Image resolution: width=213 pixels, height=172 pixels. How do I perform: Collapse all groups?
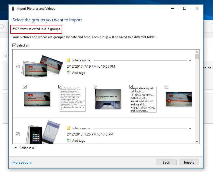[x=27, y=148]
